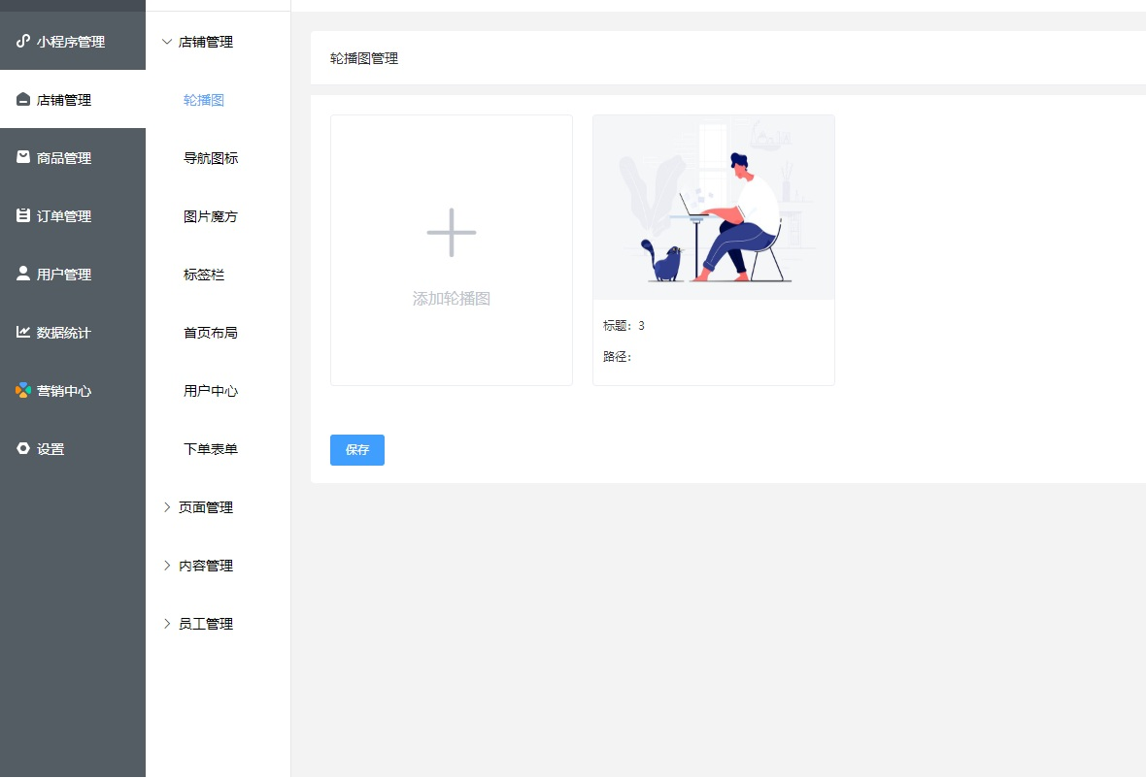The width and height of the screenshot is (1147, 778).
Task: Click the 店铺管理 shop icon in the dark sidebar
Action: pos(23,99)
